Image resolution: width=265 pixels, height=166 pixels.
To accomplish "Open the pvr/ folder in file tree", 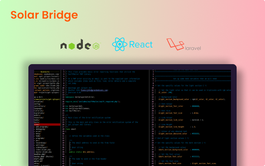I will (37, 140).
